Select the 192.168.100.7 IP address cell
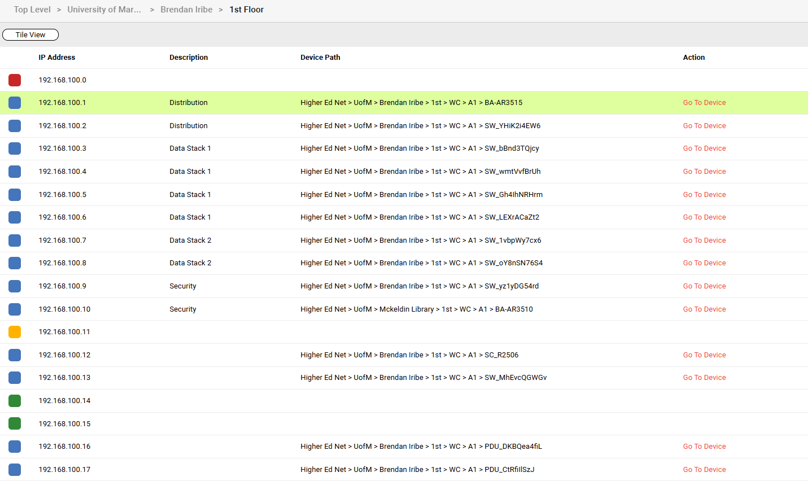 tap(63, 240)
